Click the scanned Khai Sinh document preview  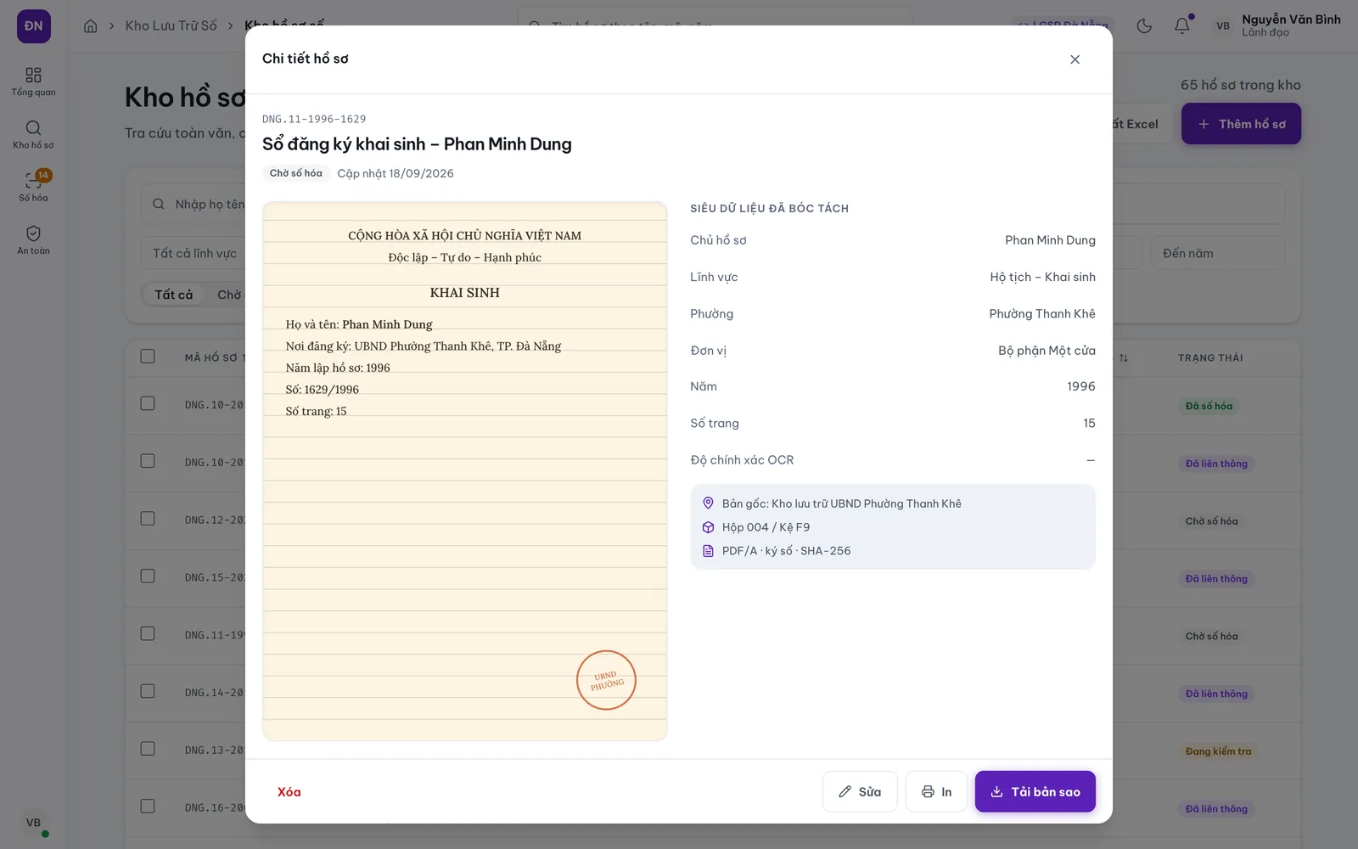point(465,471)
